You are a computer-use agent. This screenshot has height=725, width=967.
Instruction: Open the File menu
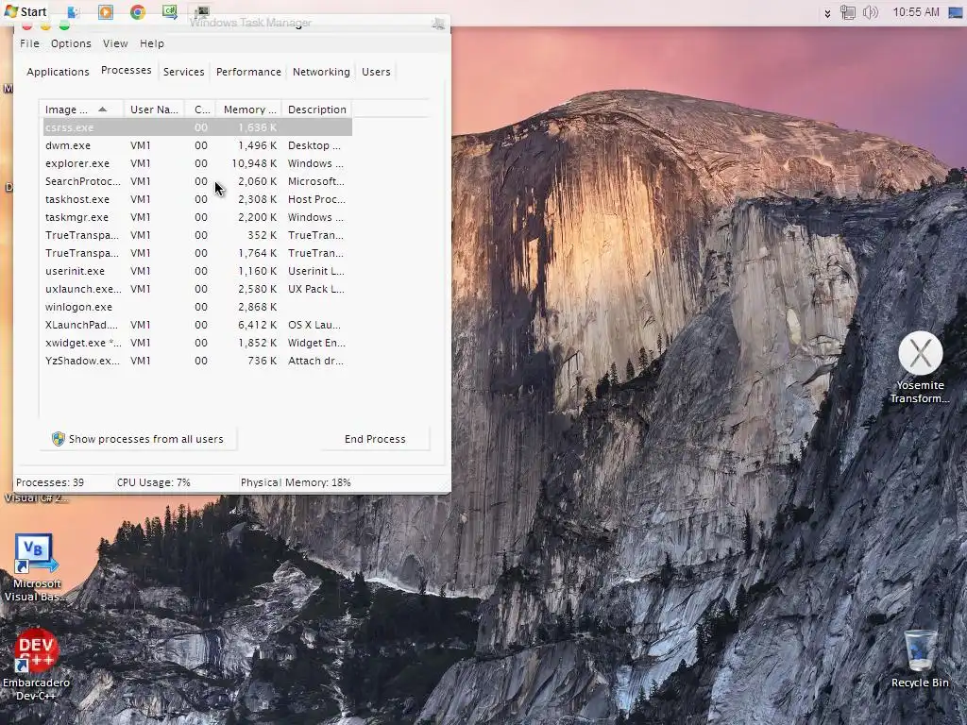tap(29, 43)
